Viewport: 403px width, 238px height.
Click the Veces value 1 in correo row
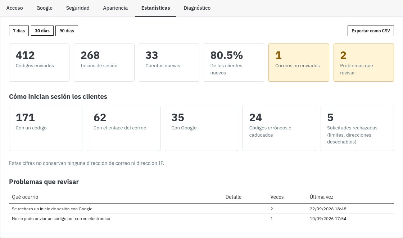tap(272, 219)
